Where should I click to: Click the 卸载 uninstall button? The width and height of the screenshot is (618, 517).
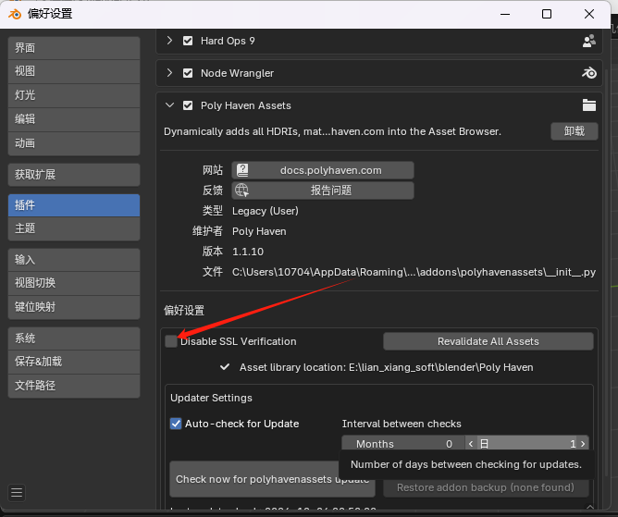tap(575, 131)
